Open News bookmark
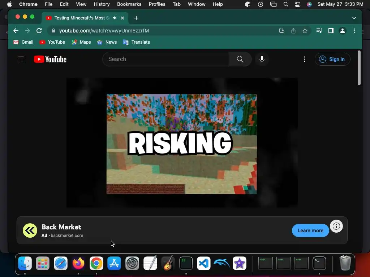 [107, 42]
